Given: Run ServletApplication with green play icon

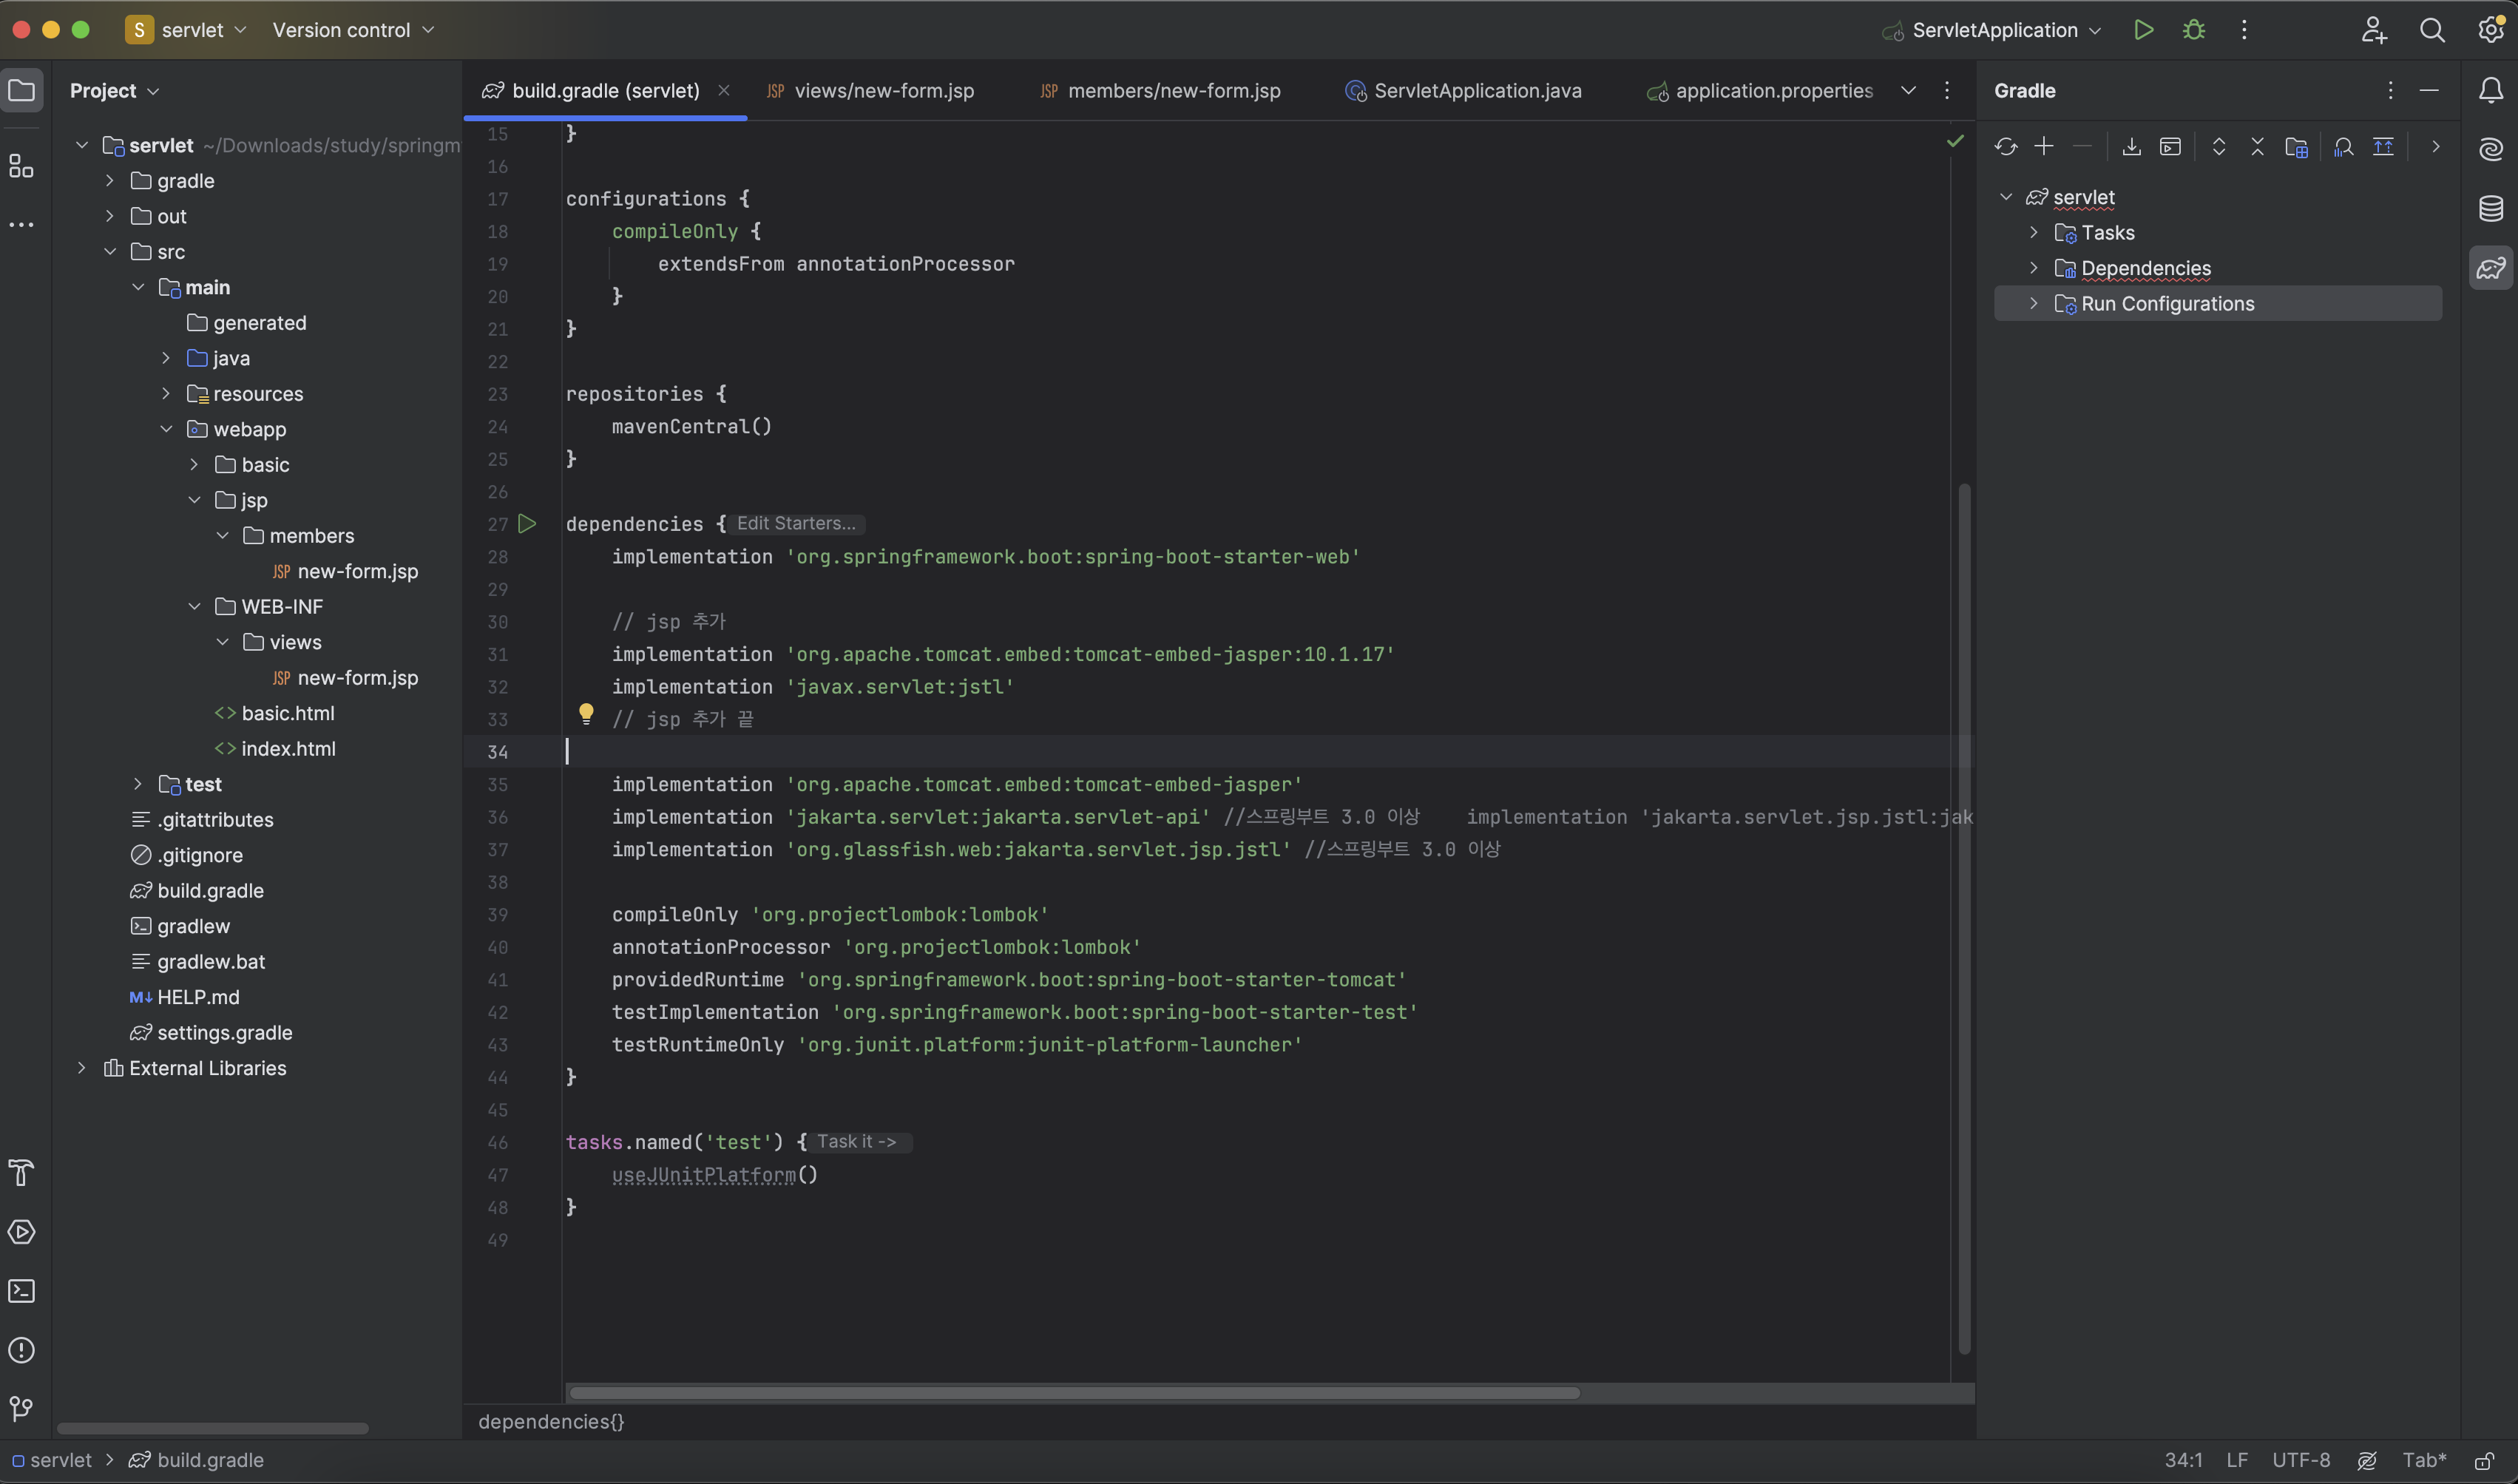Looking at the screenshot, I should pos(2143,30).
